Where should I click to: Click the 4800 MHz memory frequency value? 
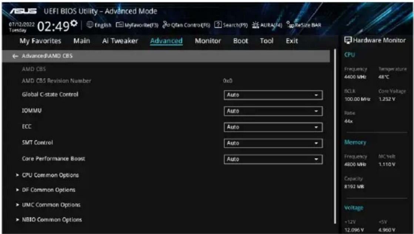click(x=355, y=165)
